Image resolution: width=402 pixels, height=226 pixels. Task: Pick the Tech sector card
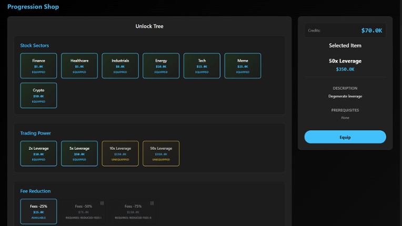pos(202,66)
